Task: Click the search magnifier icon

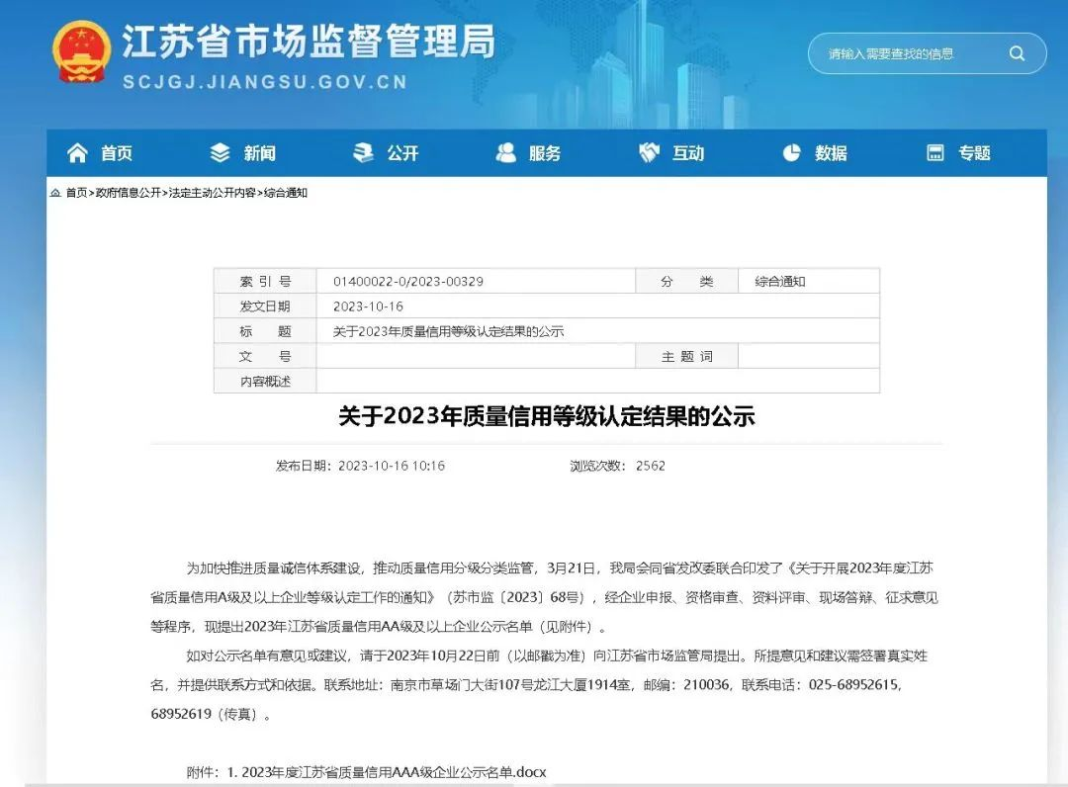Action: [x=1017, y=54]
